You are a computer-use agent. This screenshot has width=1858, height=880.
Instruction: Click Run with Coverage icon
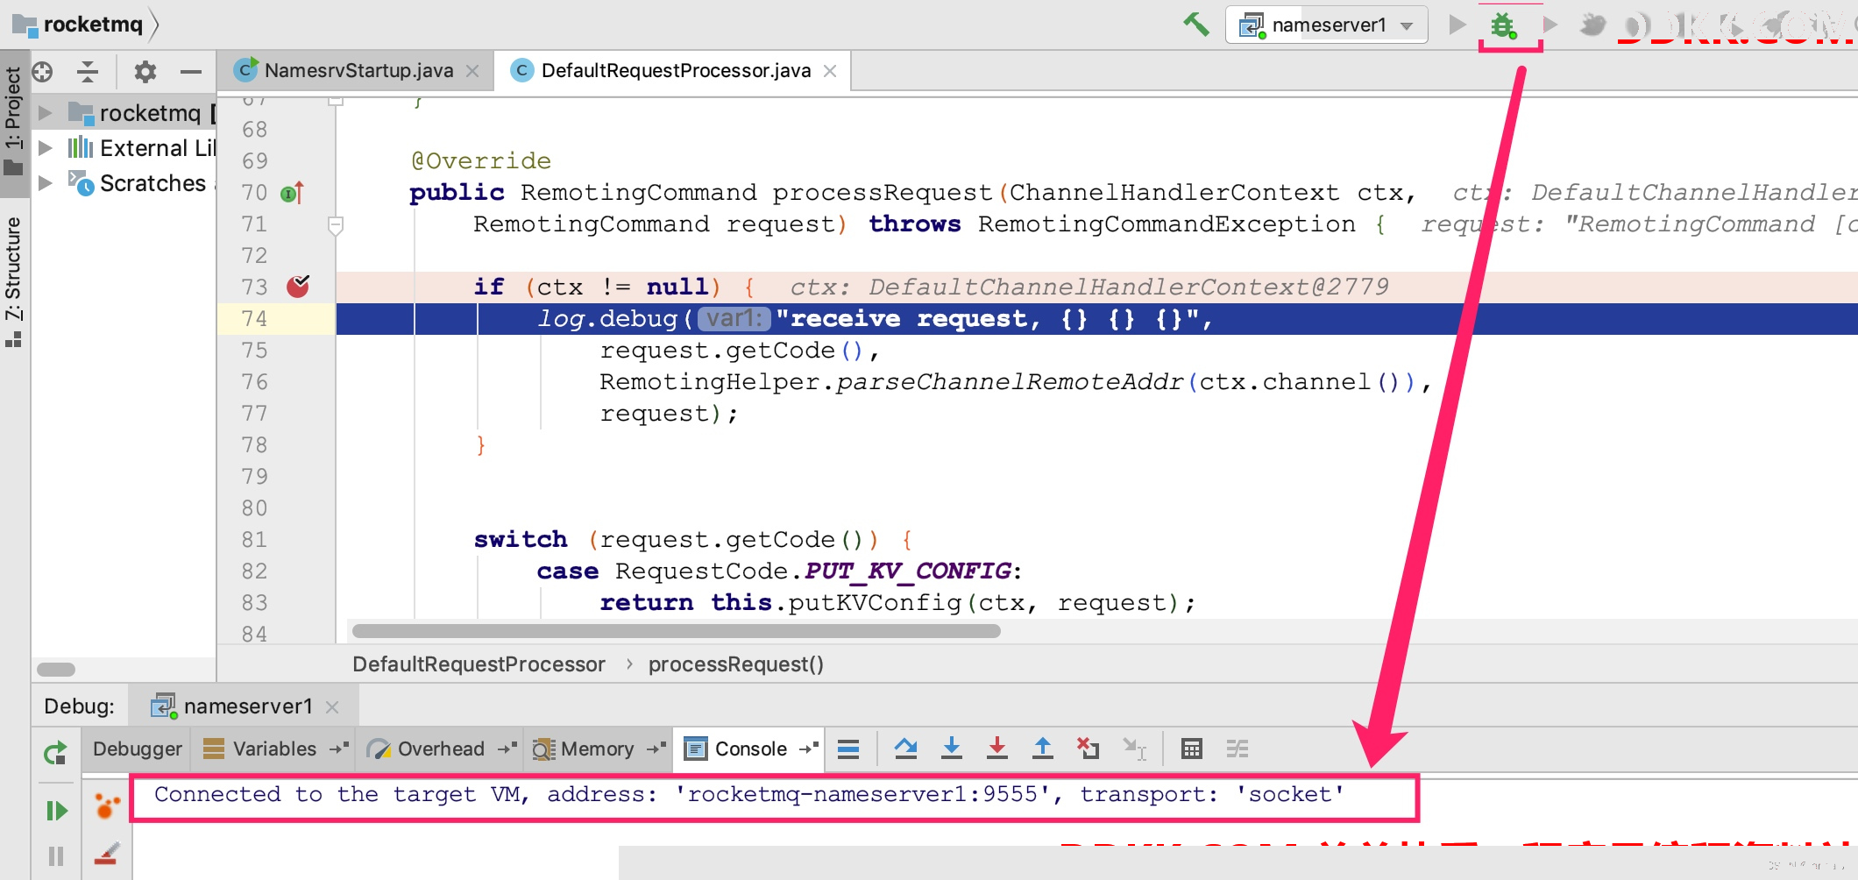click(x=1550, y=25)
